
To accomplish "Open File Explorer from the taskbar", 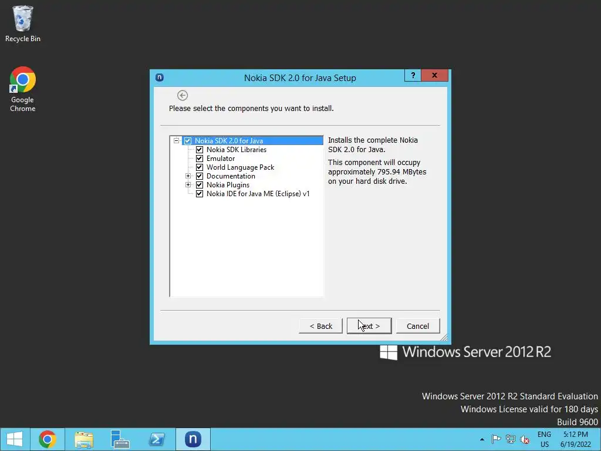I will click(84, 439).
